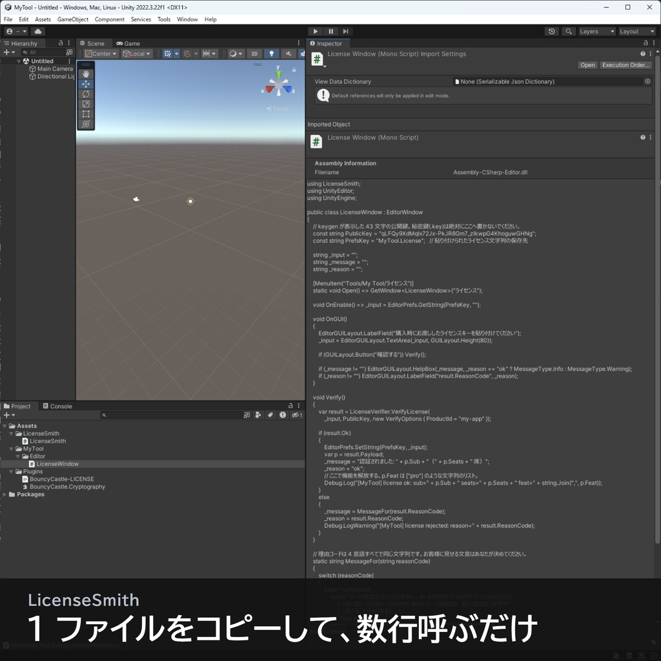Open License Window help icon
The width and height of the screenshot is (661, 661).
click(x=642, y=54)
